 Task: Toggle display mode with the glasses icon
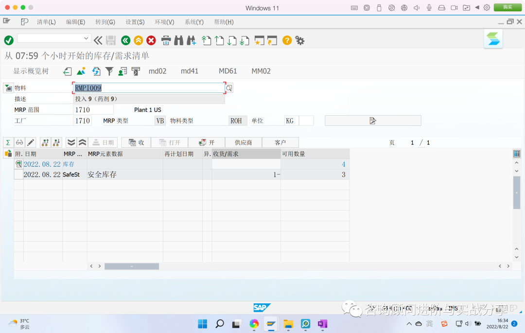pyautogui.click(x=19, y=142)
